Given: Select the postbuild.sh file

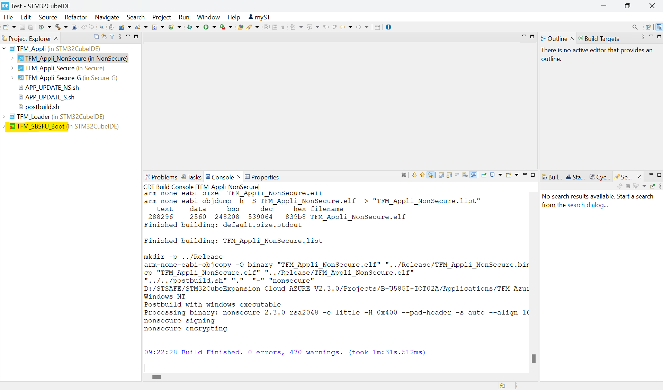Looking at the screenshot, I should pyautogui.click(x=42, y=107).
